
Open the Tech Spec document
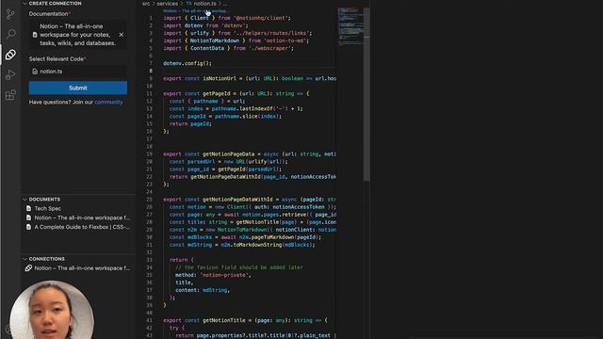[48, 208]
